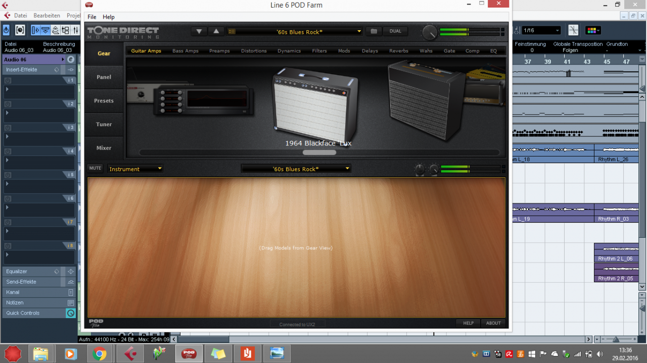Screen dimensions: 647x363
Task: Toggle the MUTE button in POD Farm
Action: point(95,168)
